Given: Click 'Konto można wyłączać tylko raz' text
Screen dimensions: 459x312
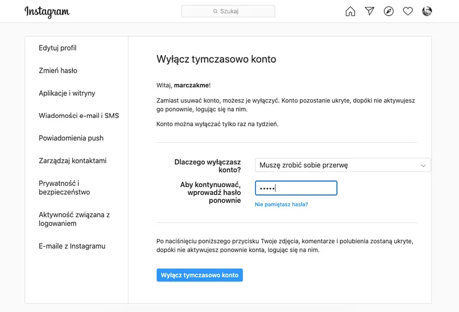Looking at the screenshot, I should tap(218, 124).
